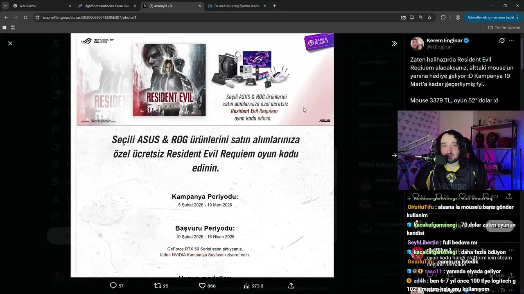Click first bookmark icon in bookmarks bar
Image resolution: width=524 pixels, height=294 pixels.
[x=5, y=27]
